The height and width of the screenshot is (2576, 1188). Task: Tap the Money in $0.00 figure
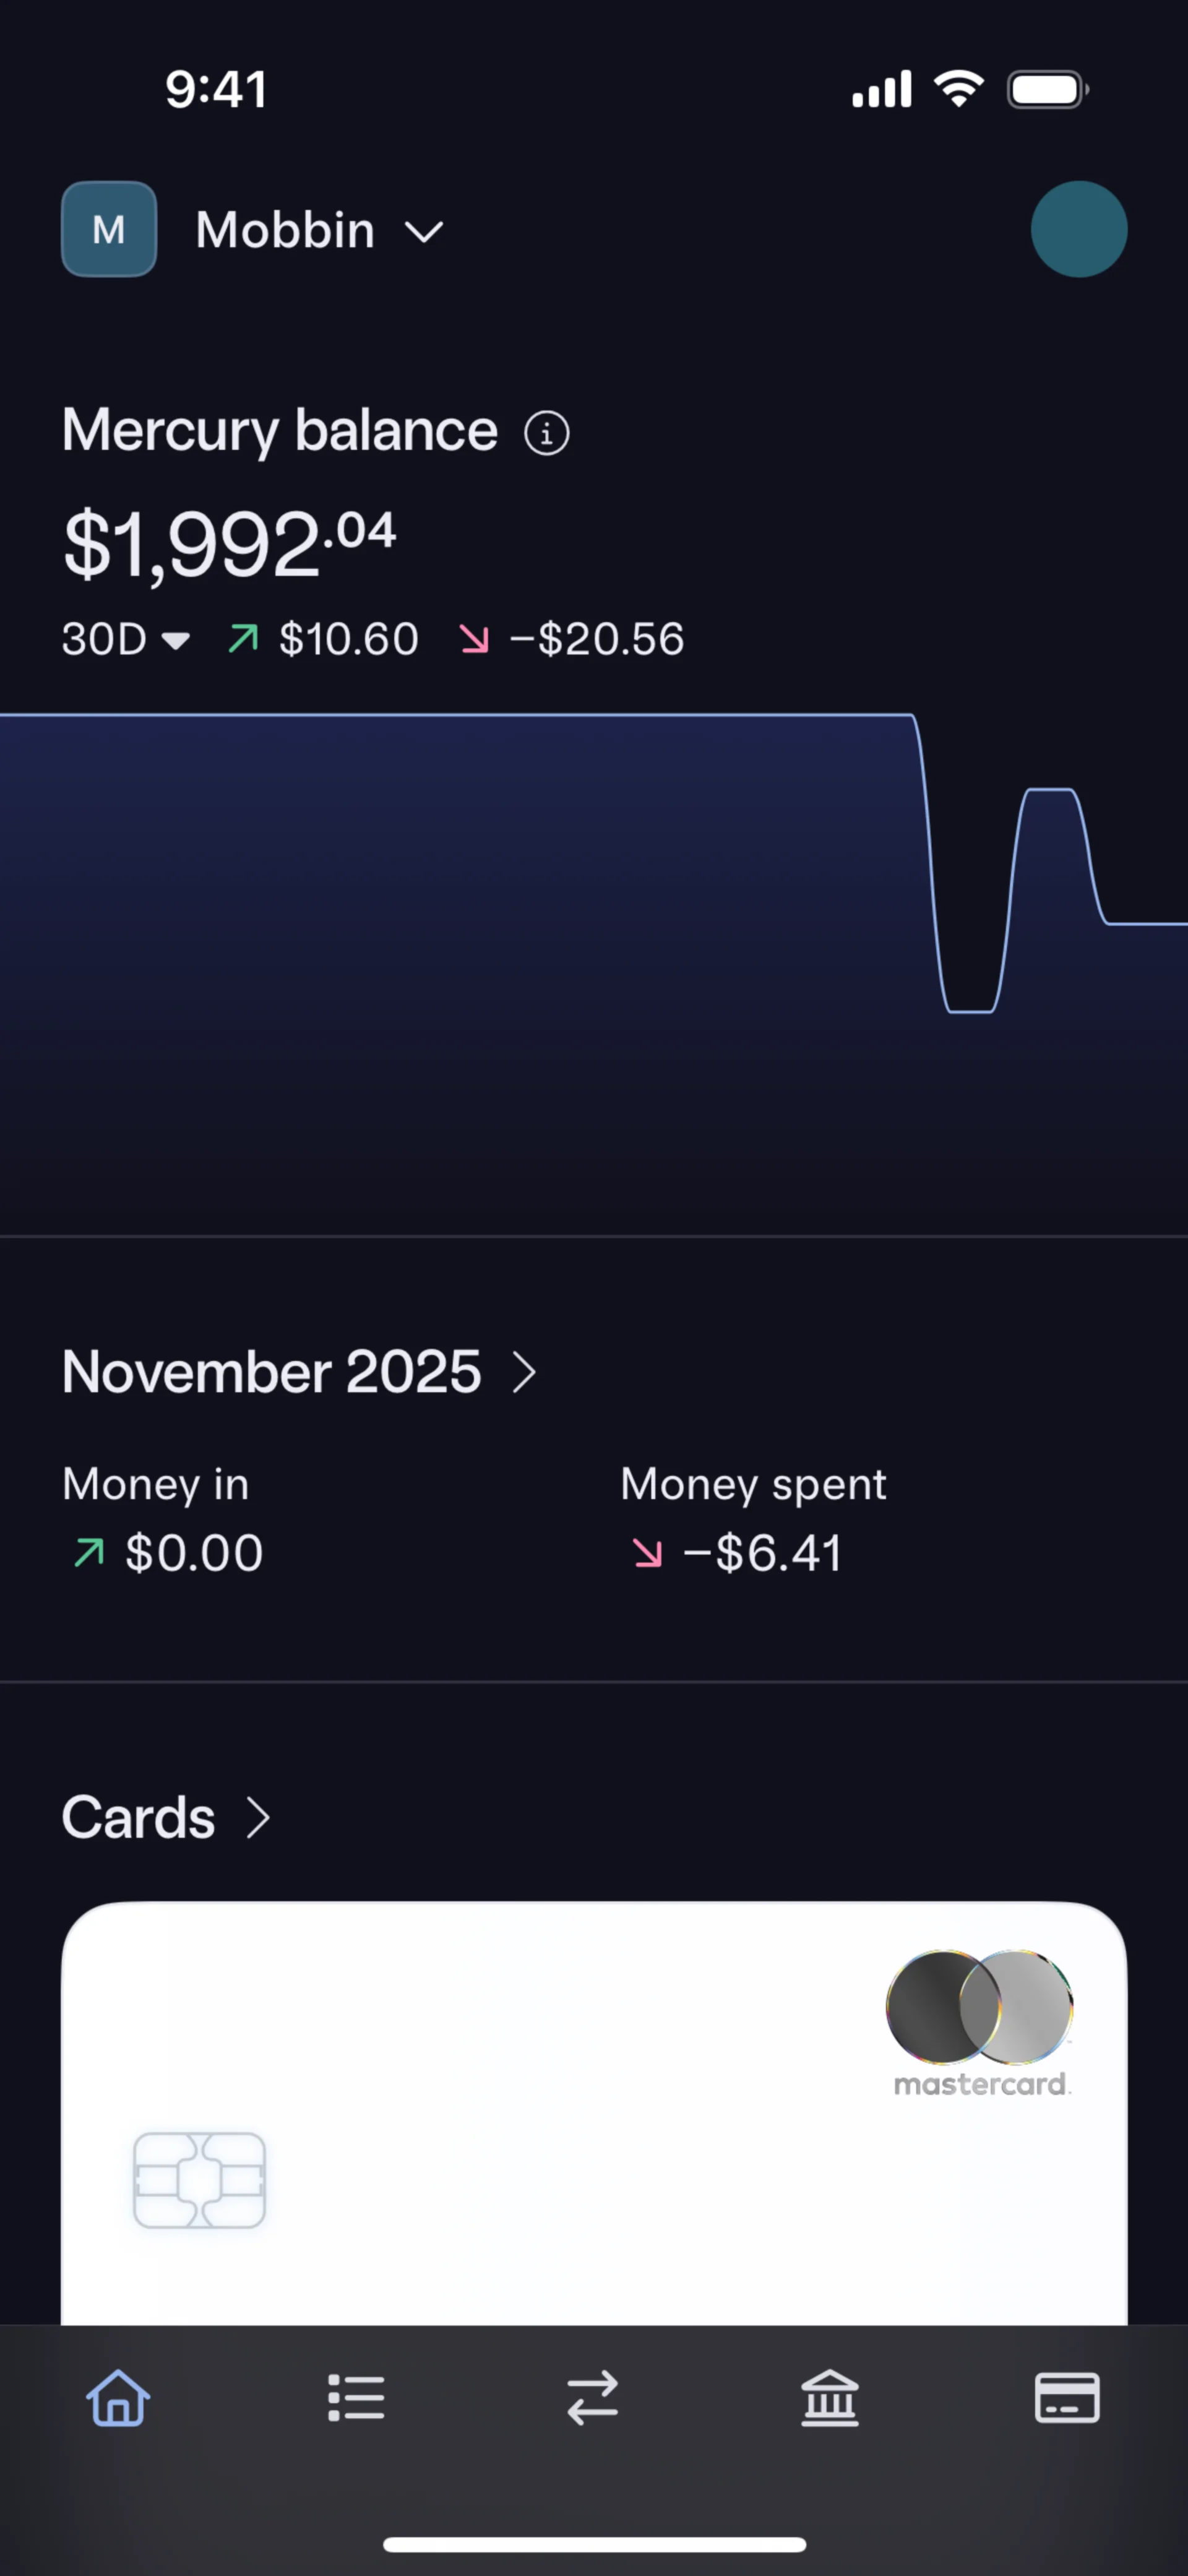pos(193,1553)
